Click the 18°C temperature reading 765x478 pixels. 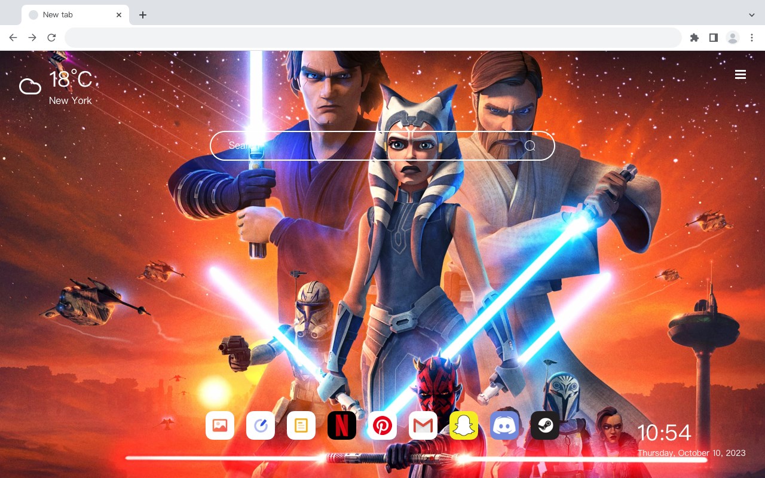tap(71, 79)
